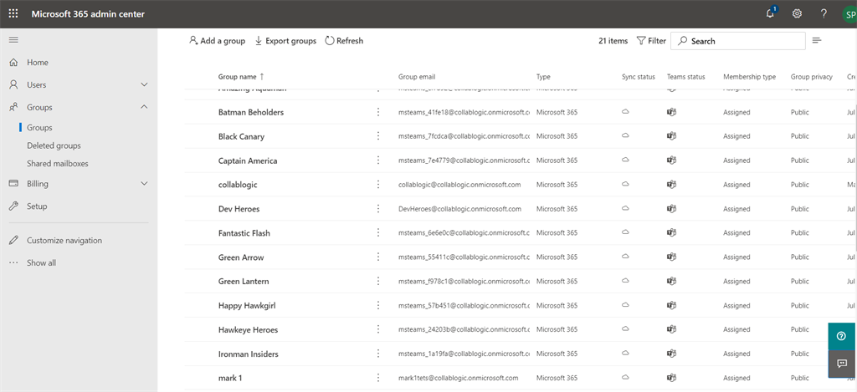857x392 pixels.
Task: Collapse the Groups navigation section
Action: coord(144,107)
